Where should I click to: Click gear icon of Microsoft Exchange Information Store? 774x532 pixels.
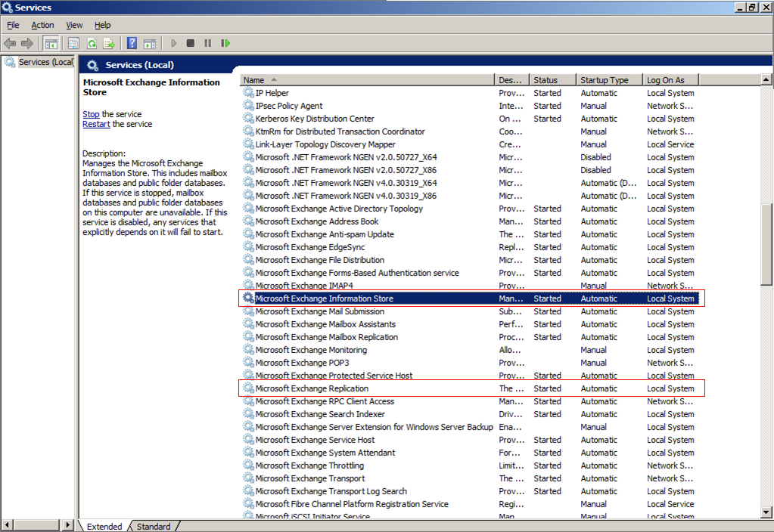tap(248, 298)
